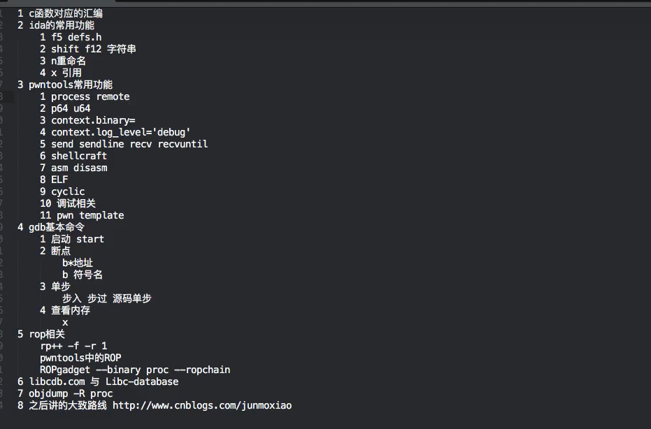Select the "asm disasm" line
This screenshot has height=429, width=651.
(79, 168)
